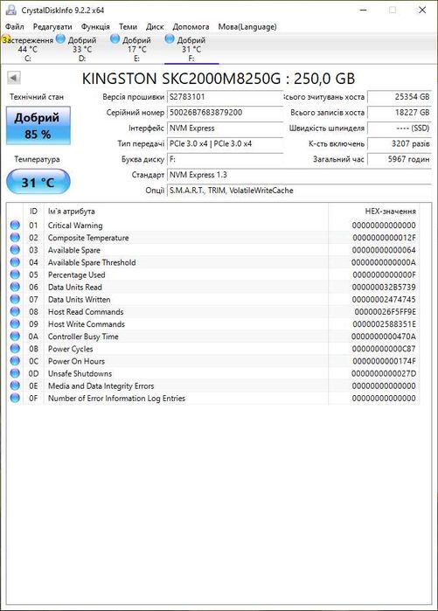Click the previous disk arrow button
This screenshot has height=611, width=438.
(14, 78)
